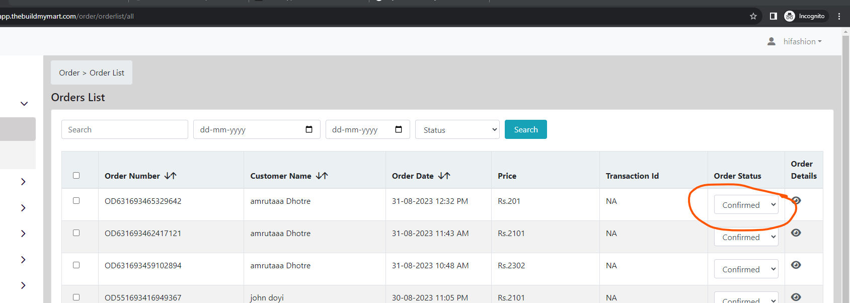Click price Rs.2302
This screenshot has height=303, width=850.
tap(511, 265)
